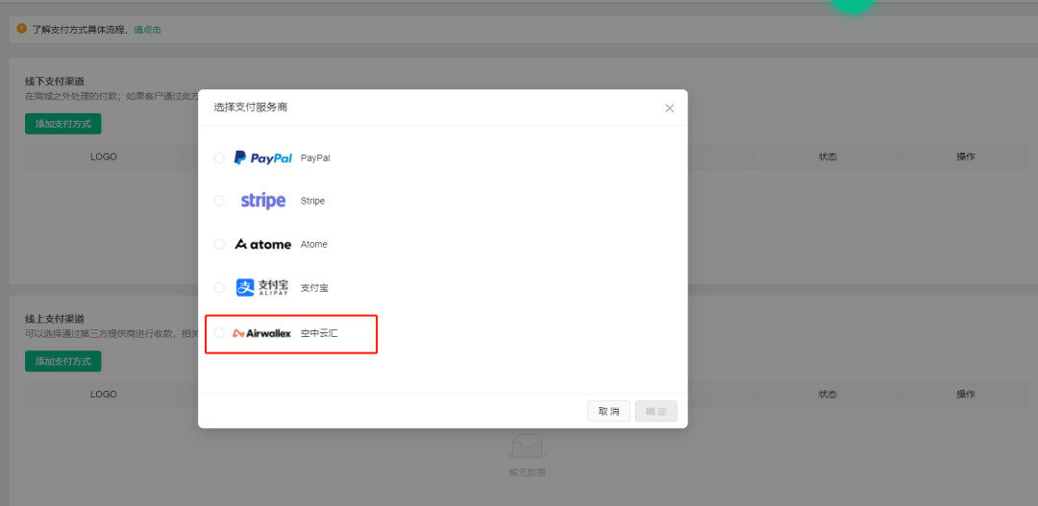Pick the Airwallex radio button

coord(219,333)
